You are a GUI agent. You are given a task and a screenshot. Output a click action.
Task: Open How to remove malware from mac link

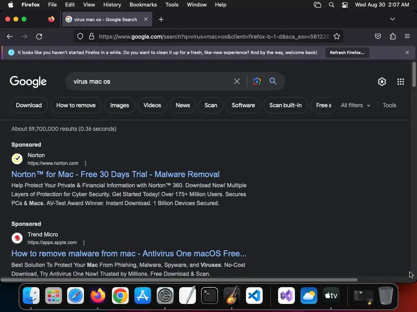click(x=129, y=253)
